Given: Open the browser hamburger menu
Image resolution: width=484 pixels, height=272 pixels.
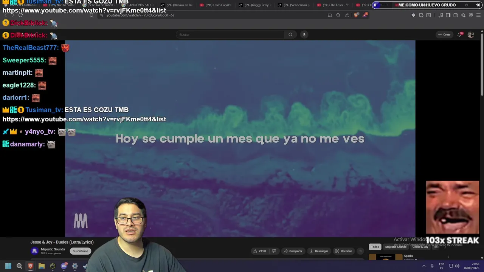Looking at the screenshot, I should [x=479, y=15].
